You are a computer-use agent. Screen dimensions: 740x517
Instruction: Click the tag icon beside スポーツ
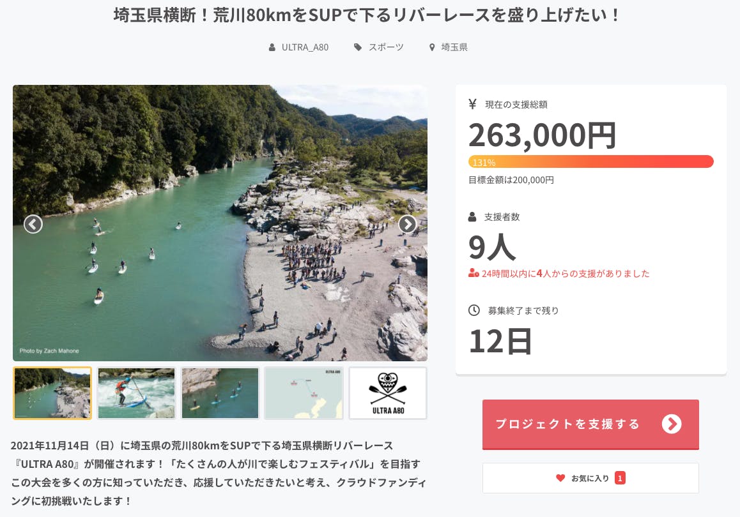[358, 47]
